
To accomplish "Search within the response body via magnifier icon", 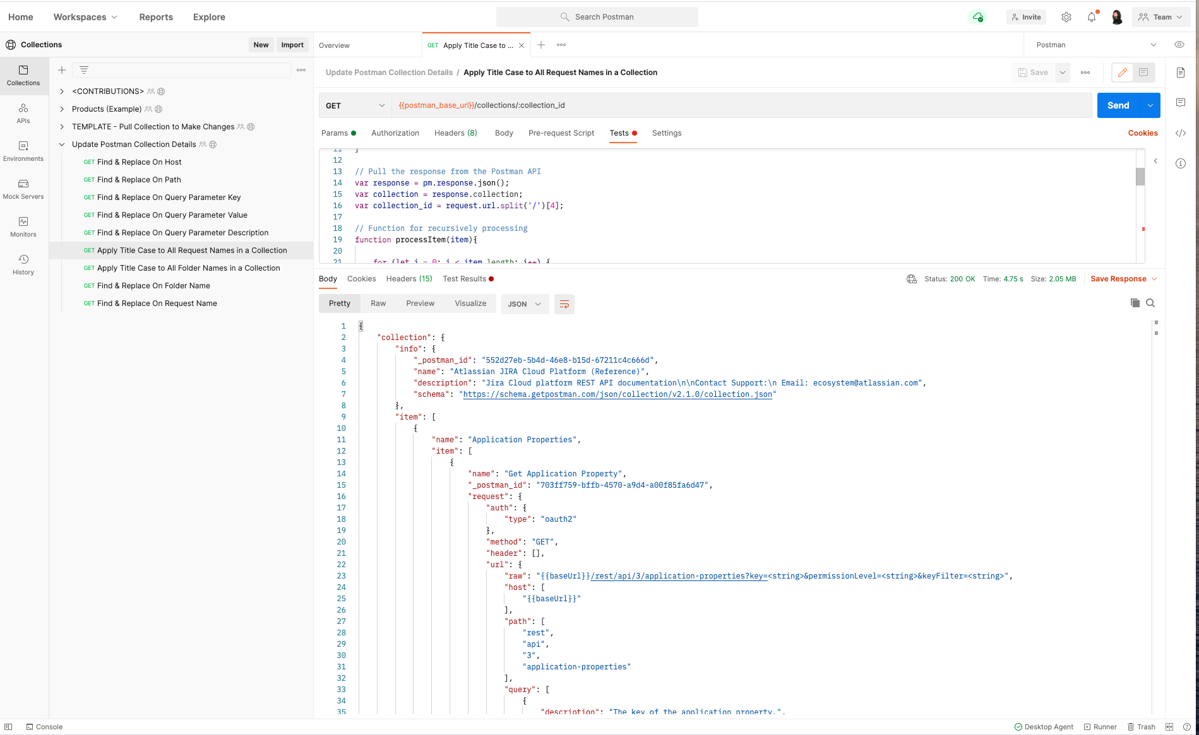I will [1150, 303].
